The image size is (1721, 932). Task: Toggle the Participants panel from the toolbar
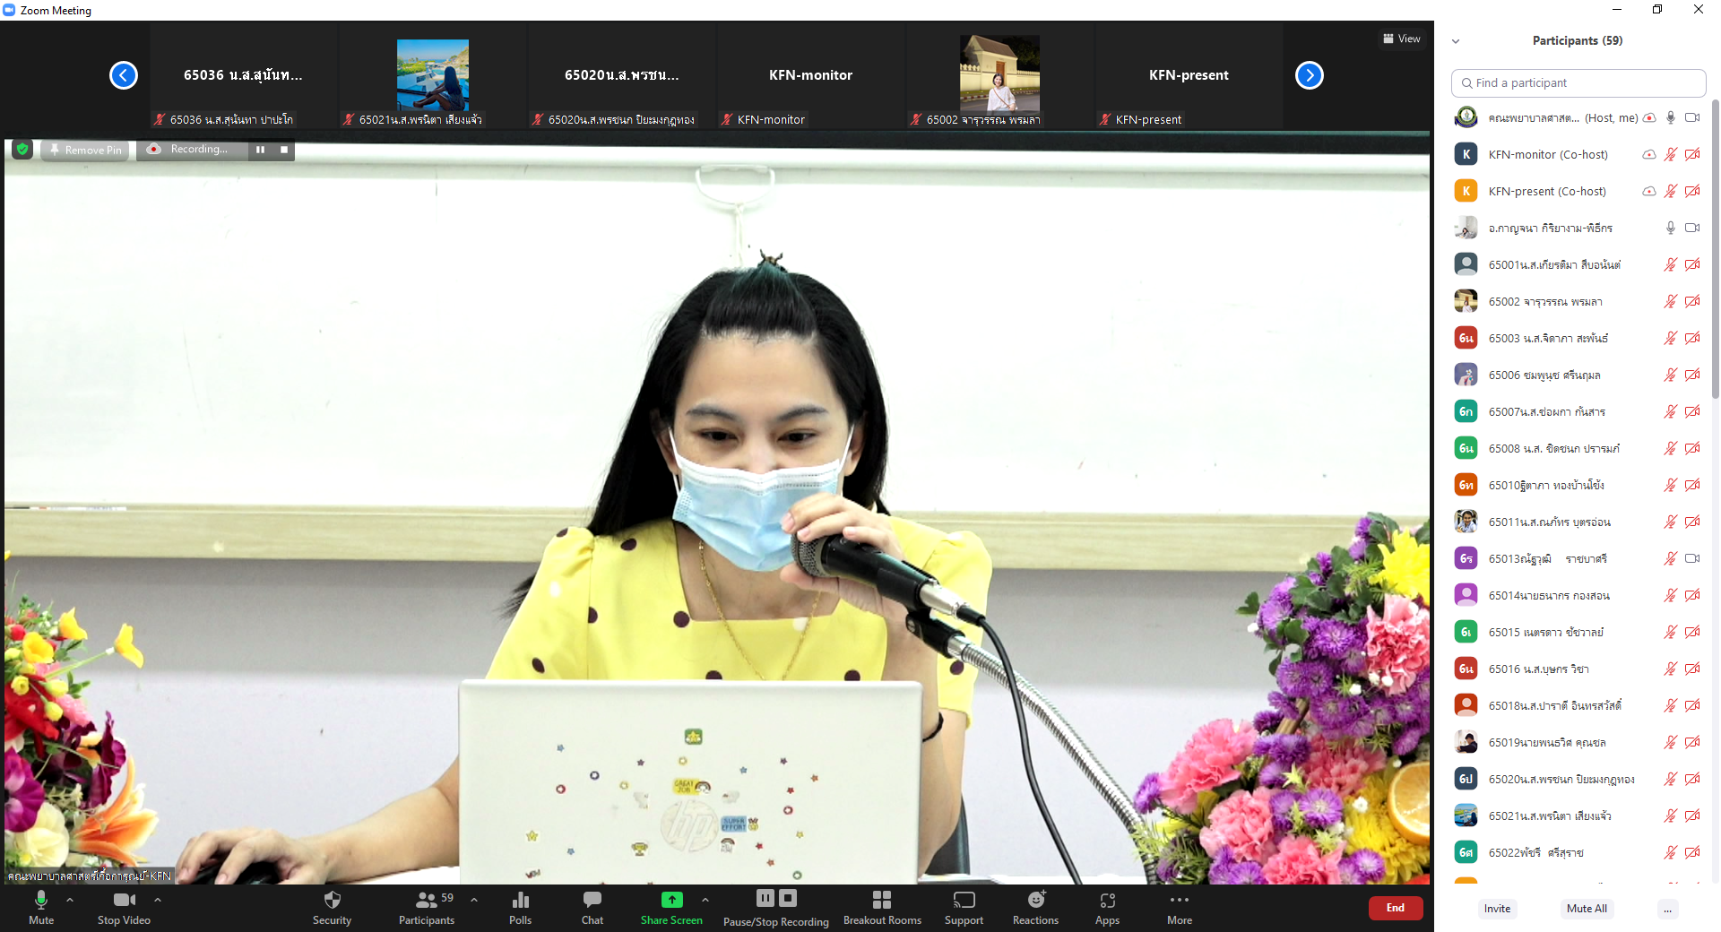tap(427, 908)
